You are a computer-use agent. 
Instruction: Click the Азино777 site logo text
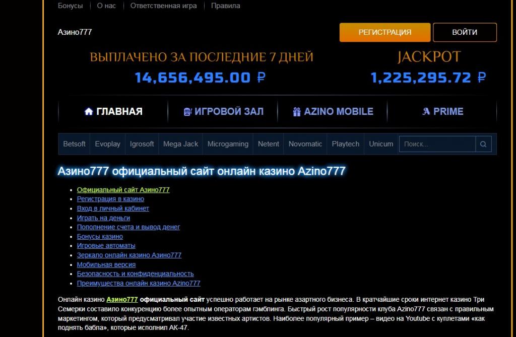click(75, 32)
